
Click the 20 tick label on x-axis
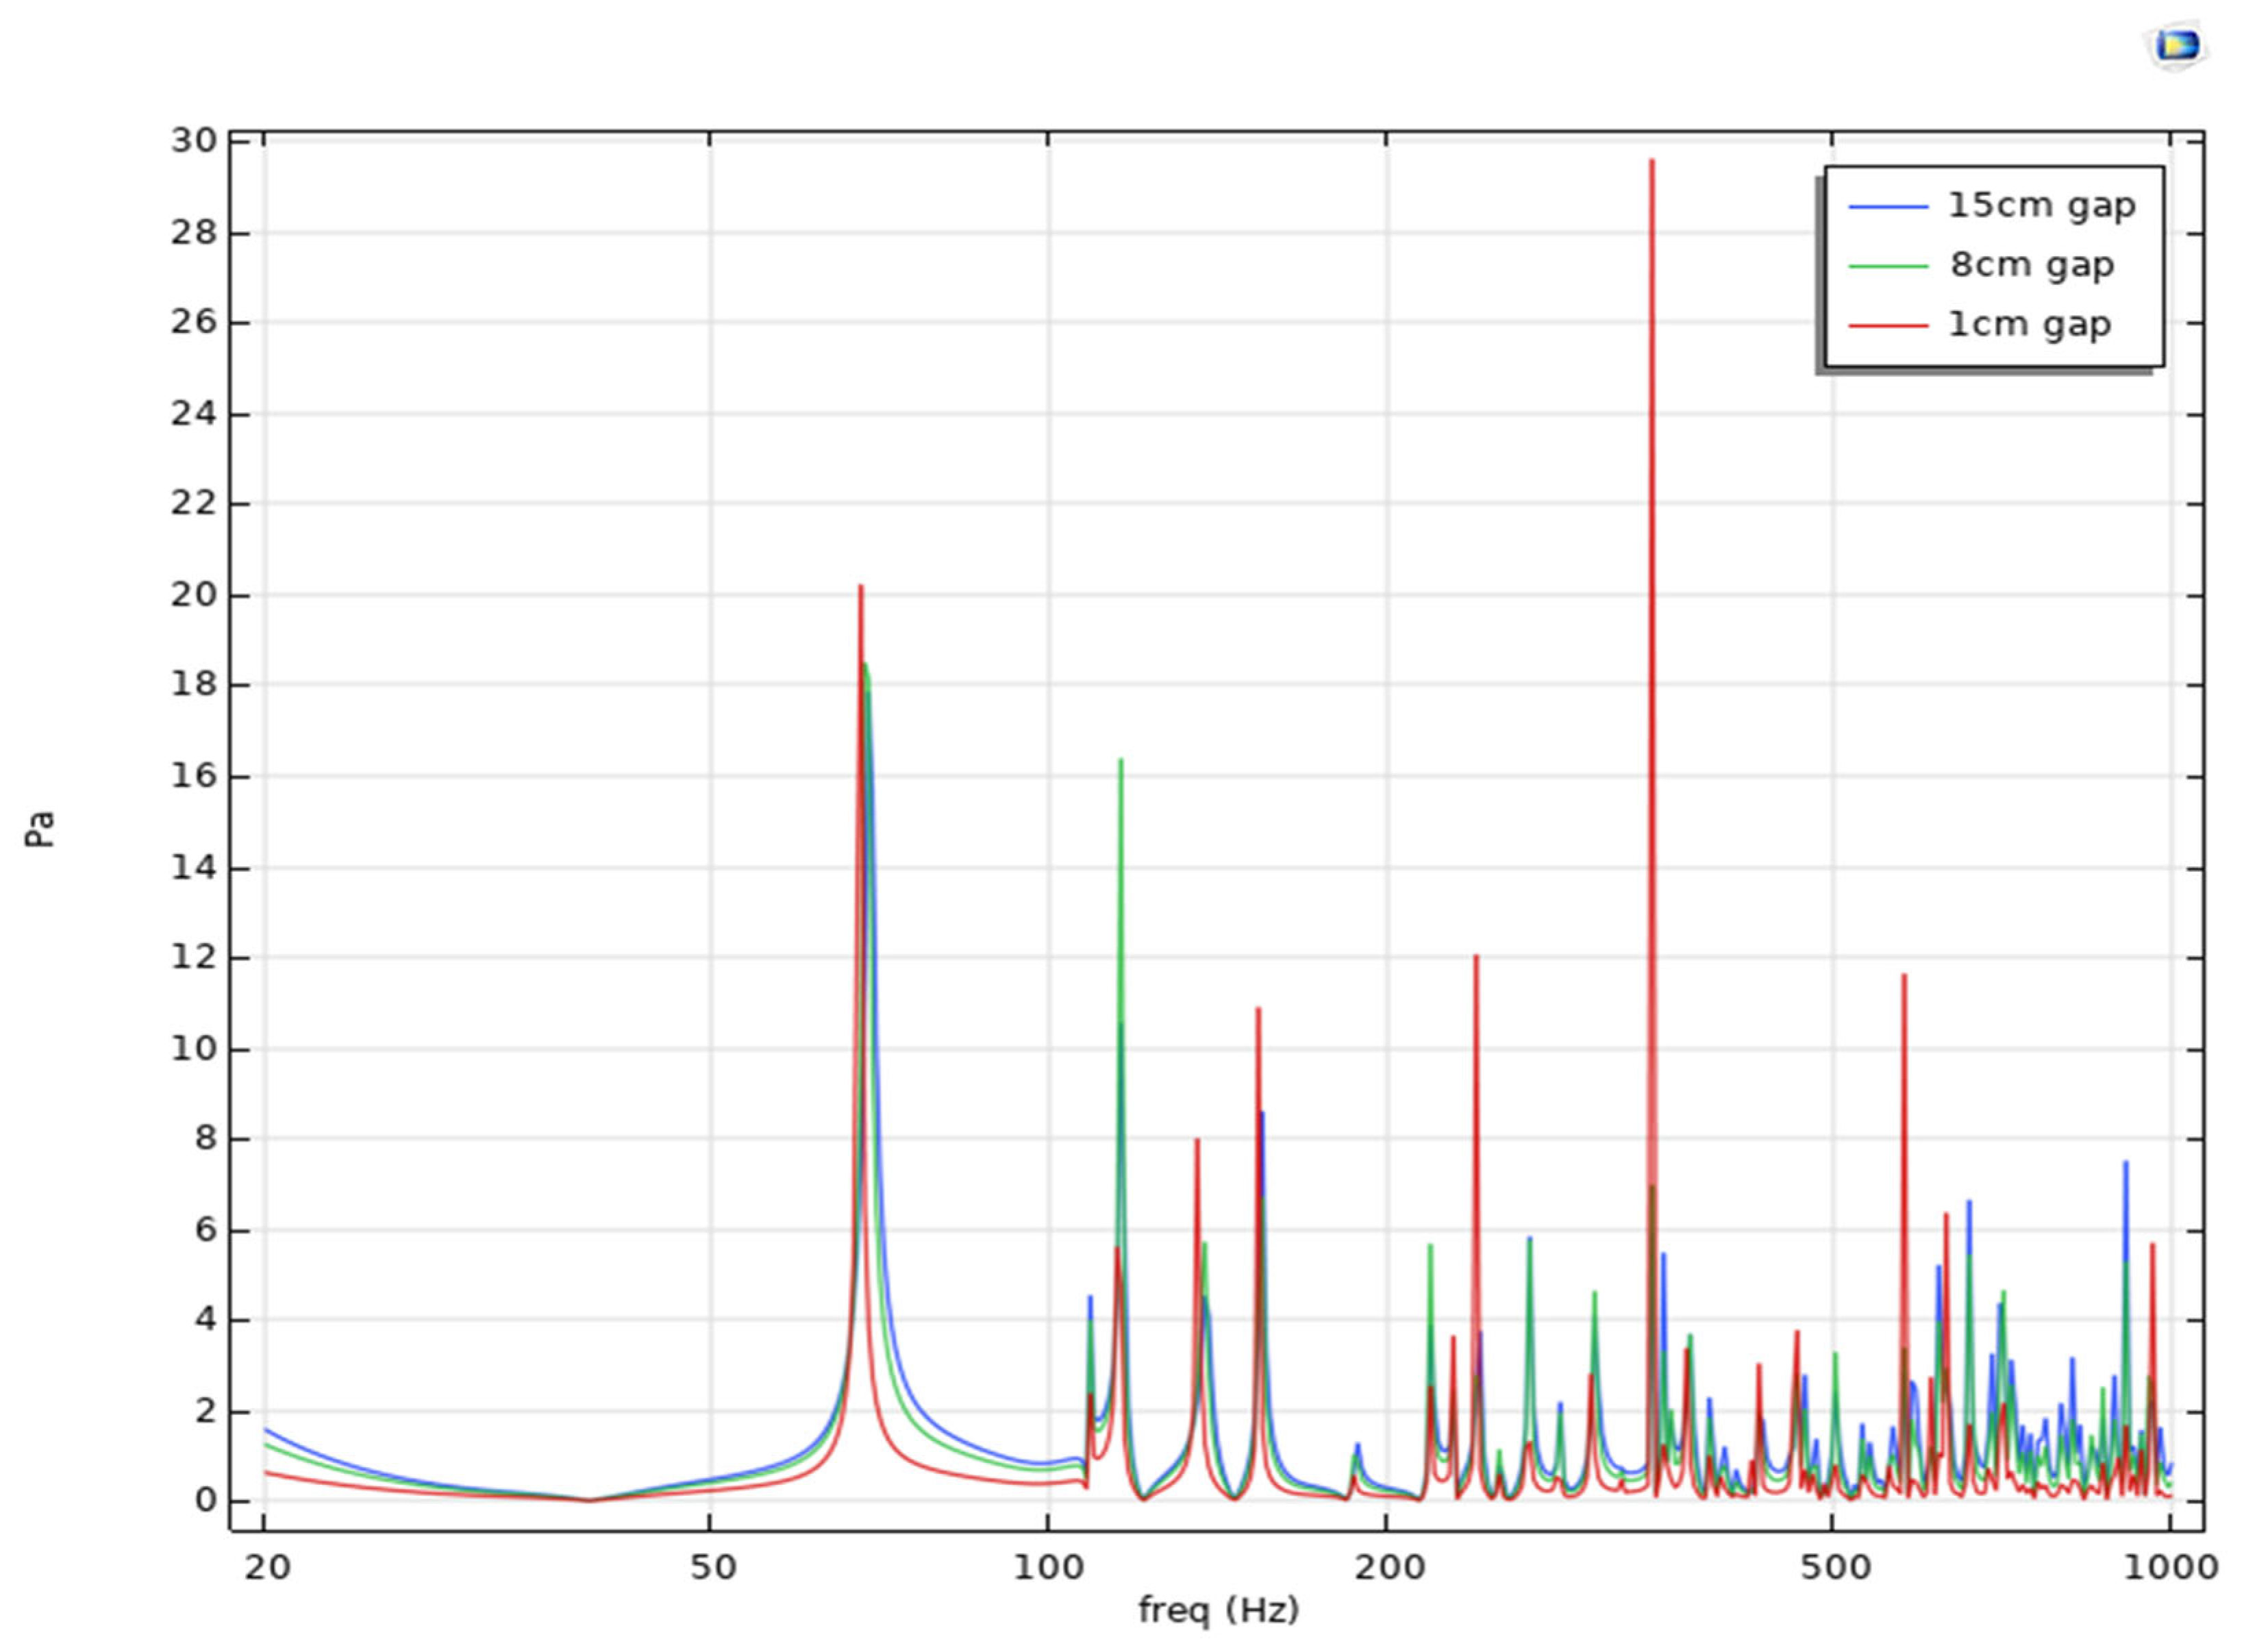[267, 1567]
